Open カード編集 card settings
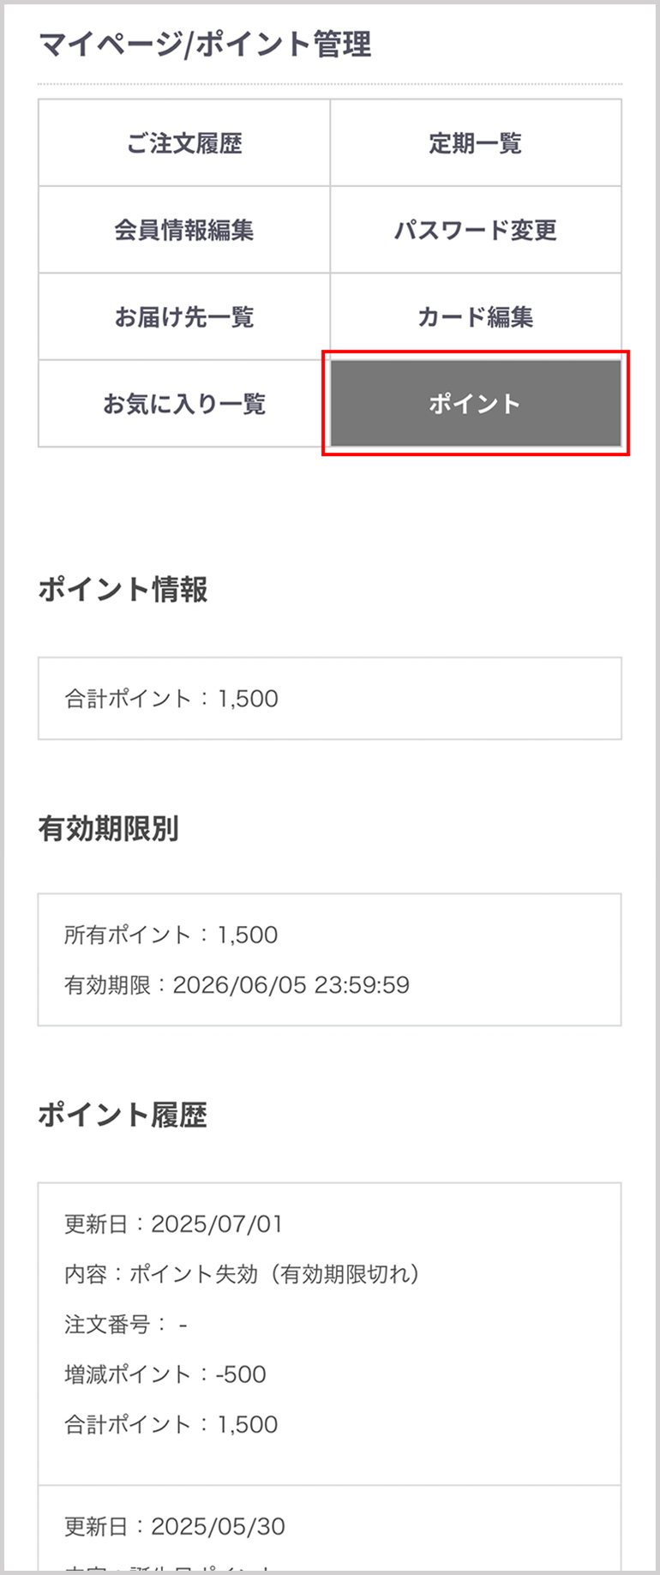 tap(476, 317)
